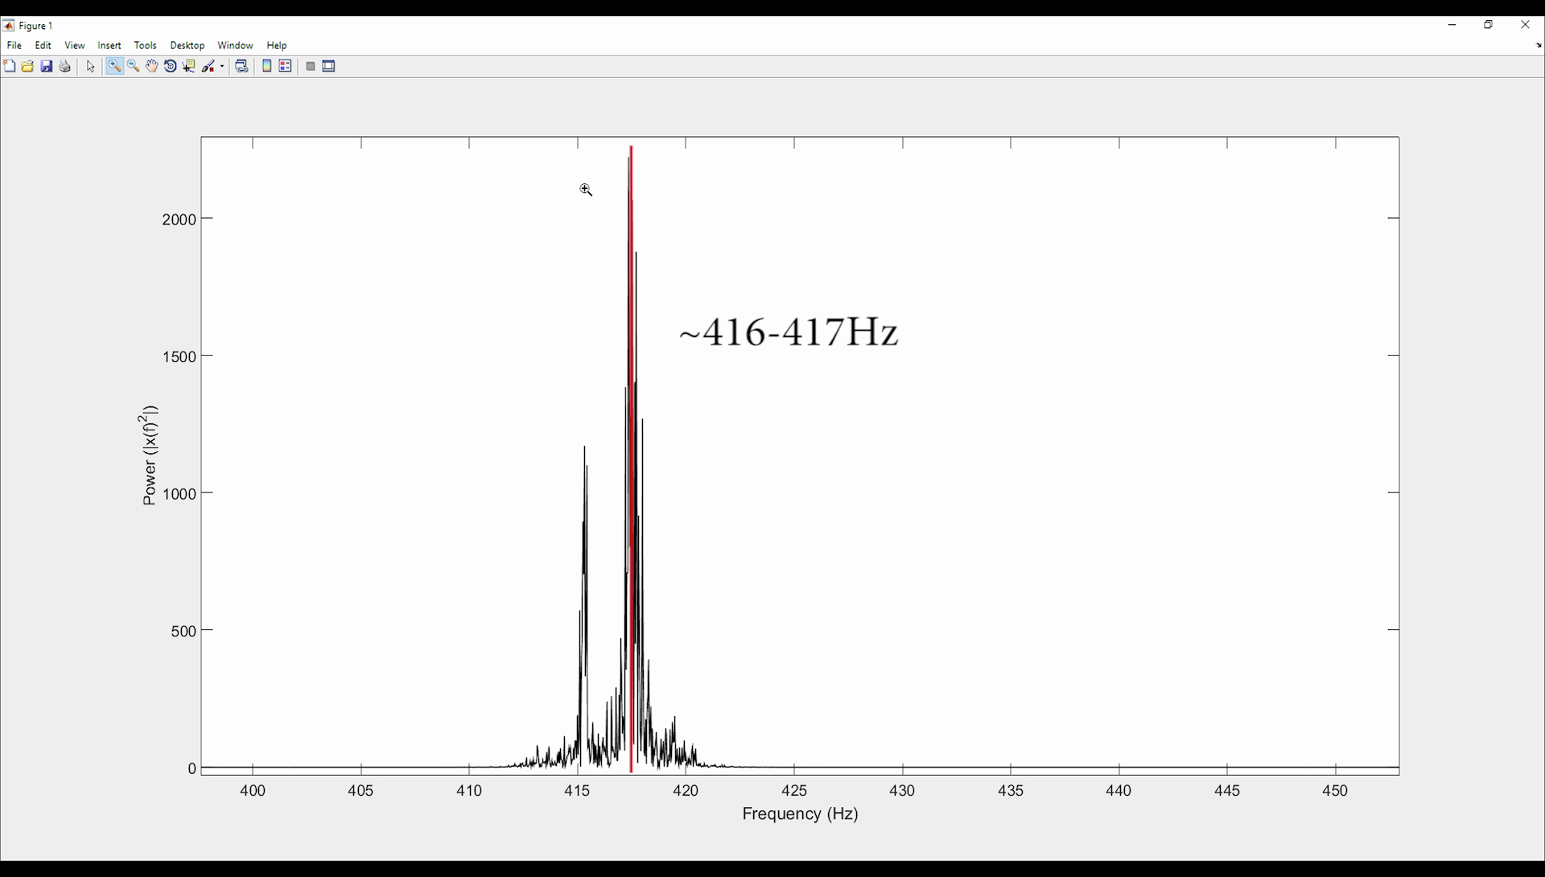
Task: Choose the Brush/Select Data tool
Action: [x=208, y=67]
